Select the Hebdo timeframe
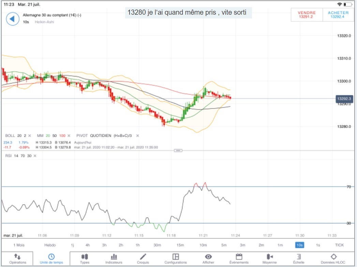The width and height of the screenshot is (357, 267). click(50, 245)
